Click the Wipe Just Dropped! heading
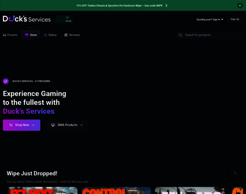Image resolution: width=246 pixels, height=194 pixels. pos(32,173)
